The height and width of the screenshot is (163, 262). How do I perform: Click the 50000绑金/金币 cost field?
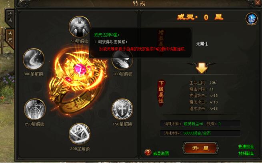(200, 133)
